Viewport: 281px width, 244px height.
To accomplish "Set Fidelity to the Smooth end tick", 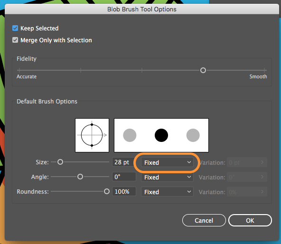I will (264, 70).
